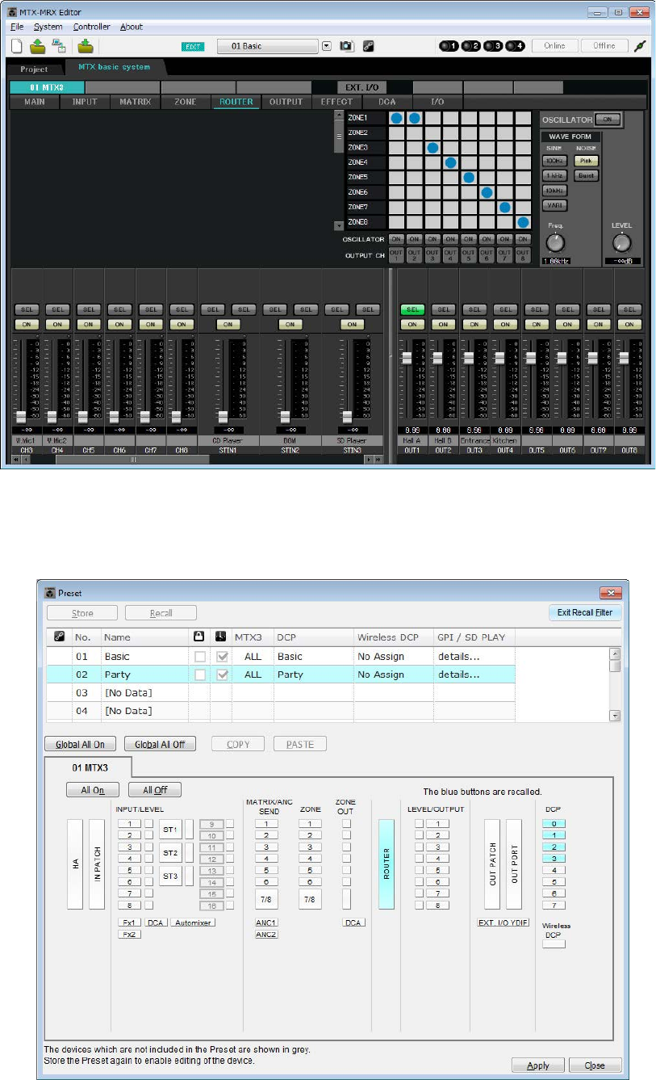
Task: Click Preset list scrollbar down arrow
Action: 616,716
